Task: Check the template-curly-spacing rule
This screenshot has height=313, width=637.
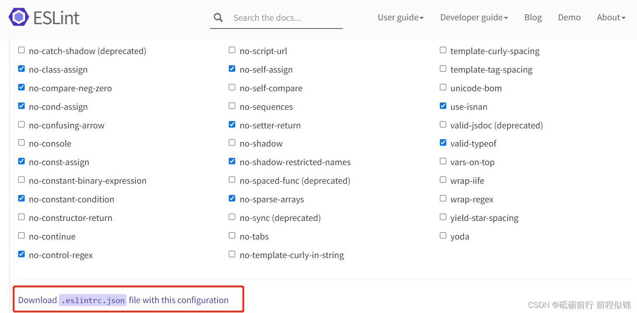Action: [x=443, y=50]
